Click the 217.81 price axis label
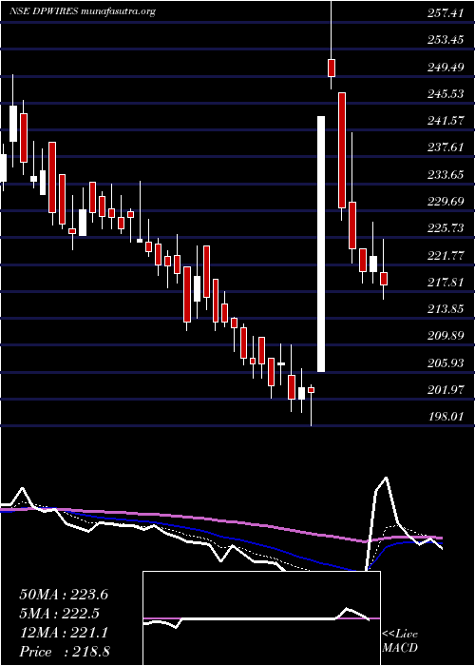475x666 pixels. (446, 282)
